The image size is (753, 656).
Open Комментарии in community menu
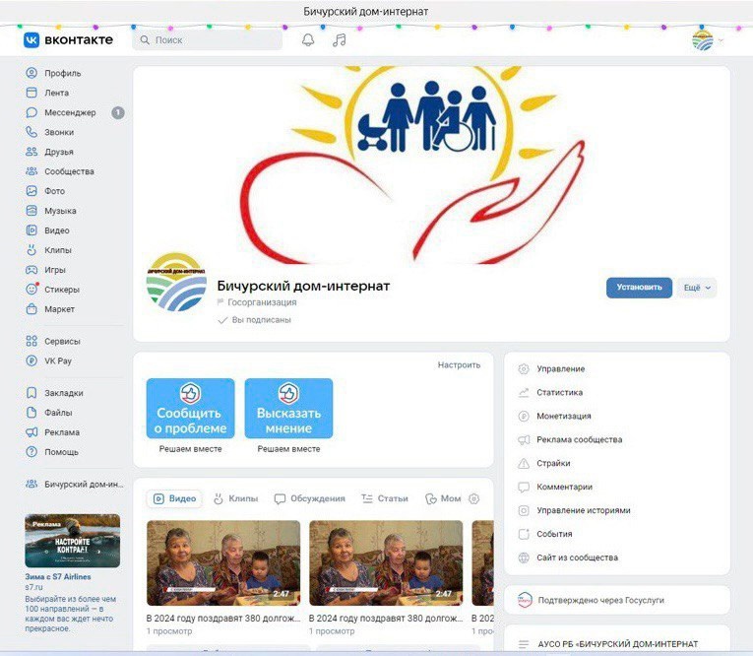tap(555, 487)
